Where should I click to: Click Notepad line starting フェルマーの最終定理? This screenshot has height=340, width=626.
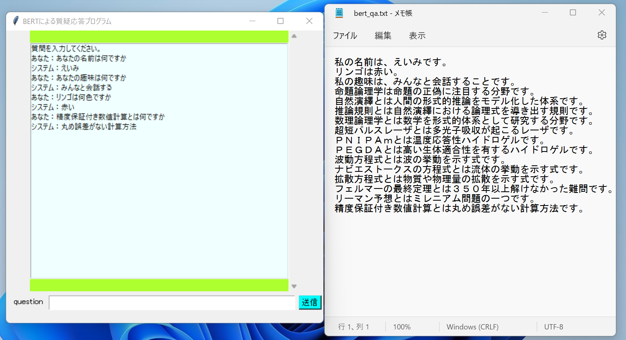point(474,189)
